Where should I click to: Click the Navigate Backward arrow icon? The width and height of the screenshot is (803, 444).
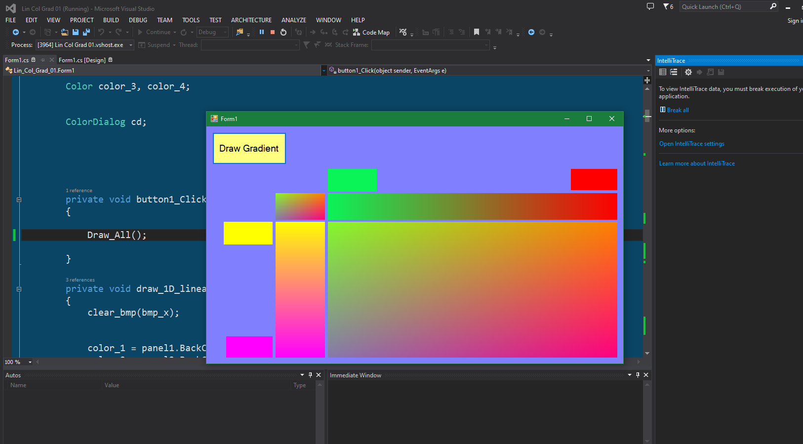[x=16, y=32]
